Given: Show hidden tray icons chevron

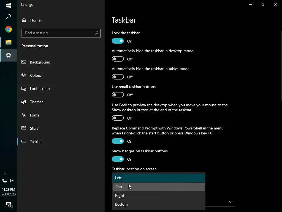Looking at the screenshot, I should 5,174.
